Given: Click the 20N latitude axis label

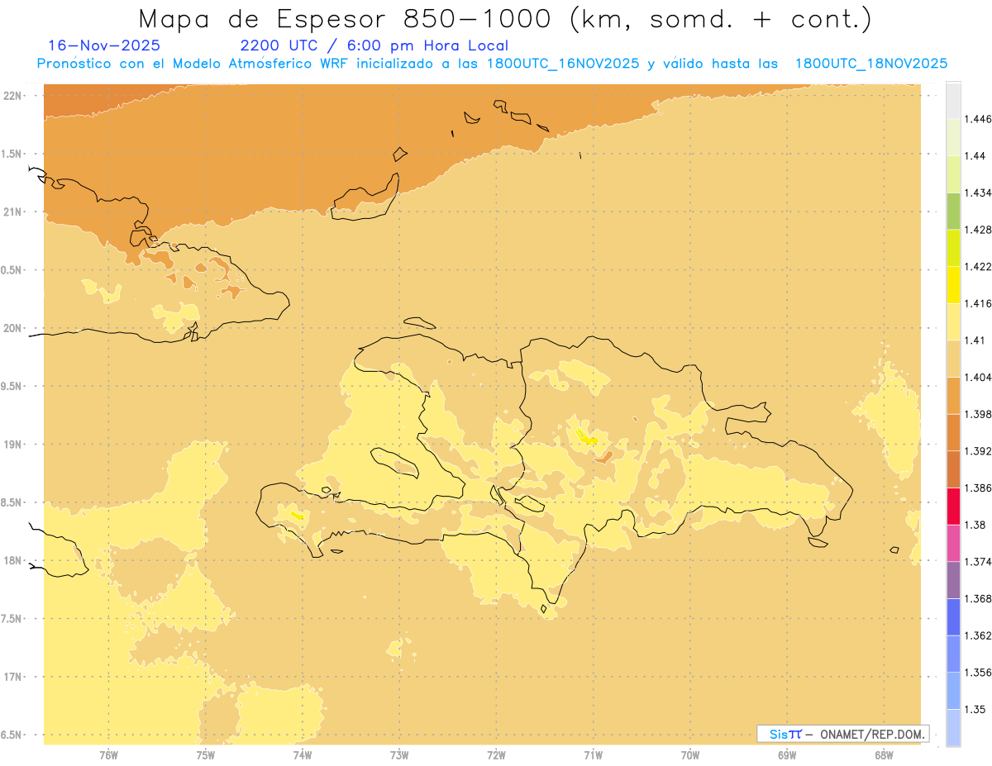Looking at the screenshot, I should (12, 328).
